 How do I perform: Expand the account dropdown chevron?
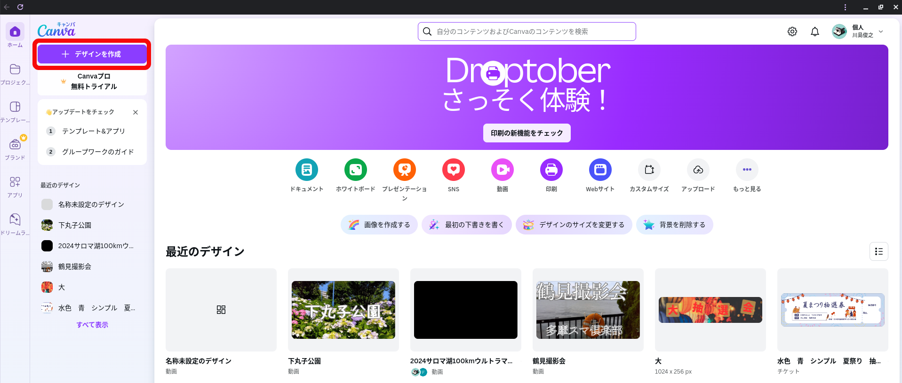pyautogui.click(x=881, y=31)
